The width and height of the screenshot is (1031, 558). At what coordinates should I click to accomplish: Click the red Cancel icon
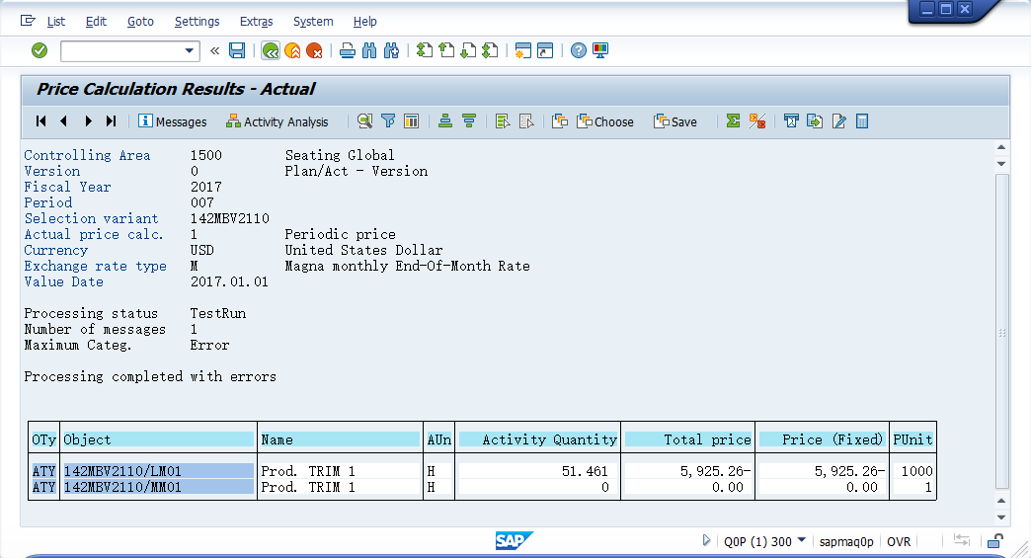tap(314, 50)
